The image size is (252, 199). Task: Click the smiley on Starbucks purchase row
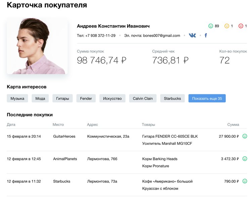pyautogui.click(x=245, y=181)
